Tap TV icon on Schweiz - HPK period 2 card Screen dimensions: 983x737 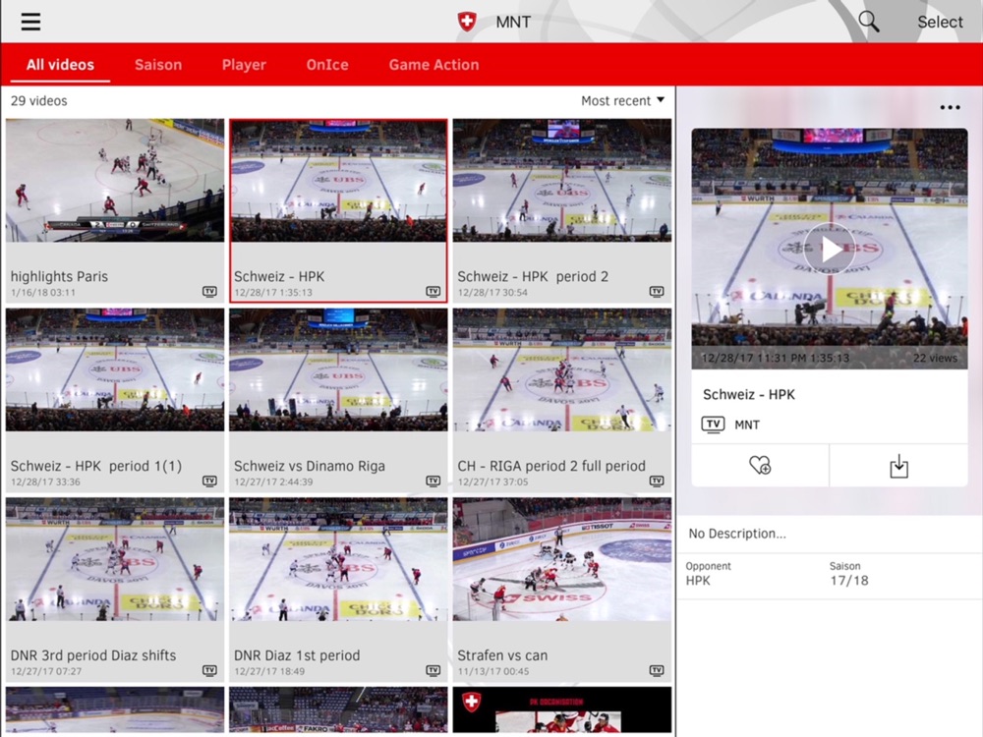coord(657,292)
